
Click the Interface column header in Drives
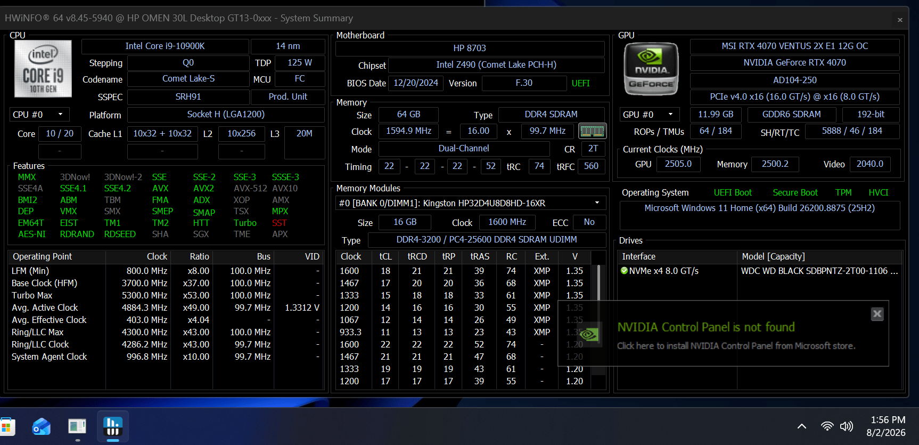[678, 257]
